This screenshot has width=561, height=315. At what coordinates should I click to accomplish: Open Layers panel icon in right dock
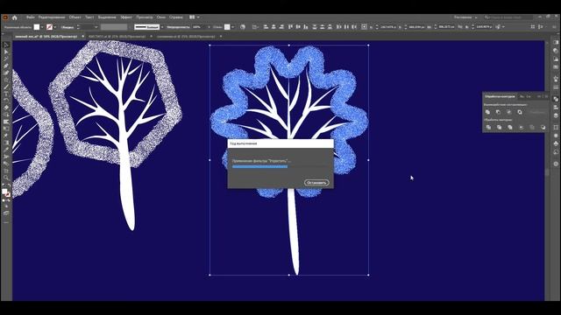tap(556, 115)
